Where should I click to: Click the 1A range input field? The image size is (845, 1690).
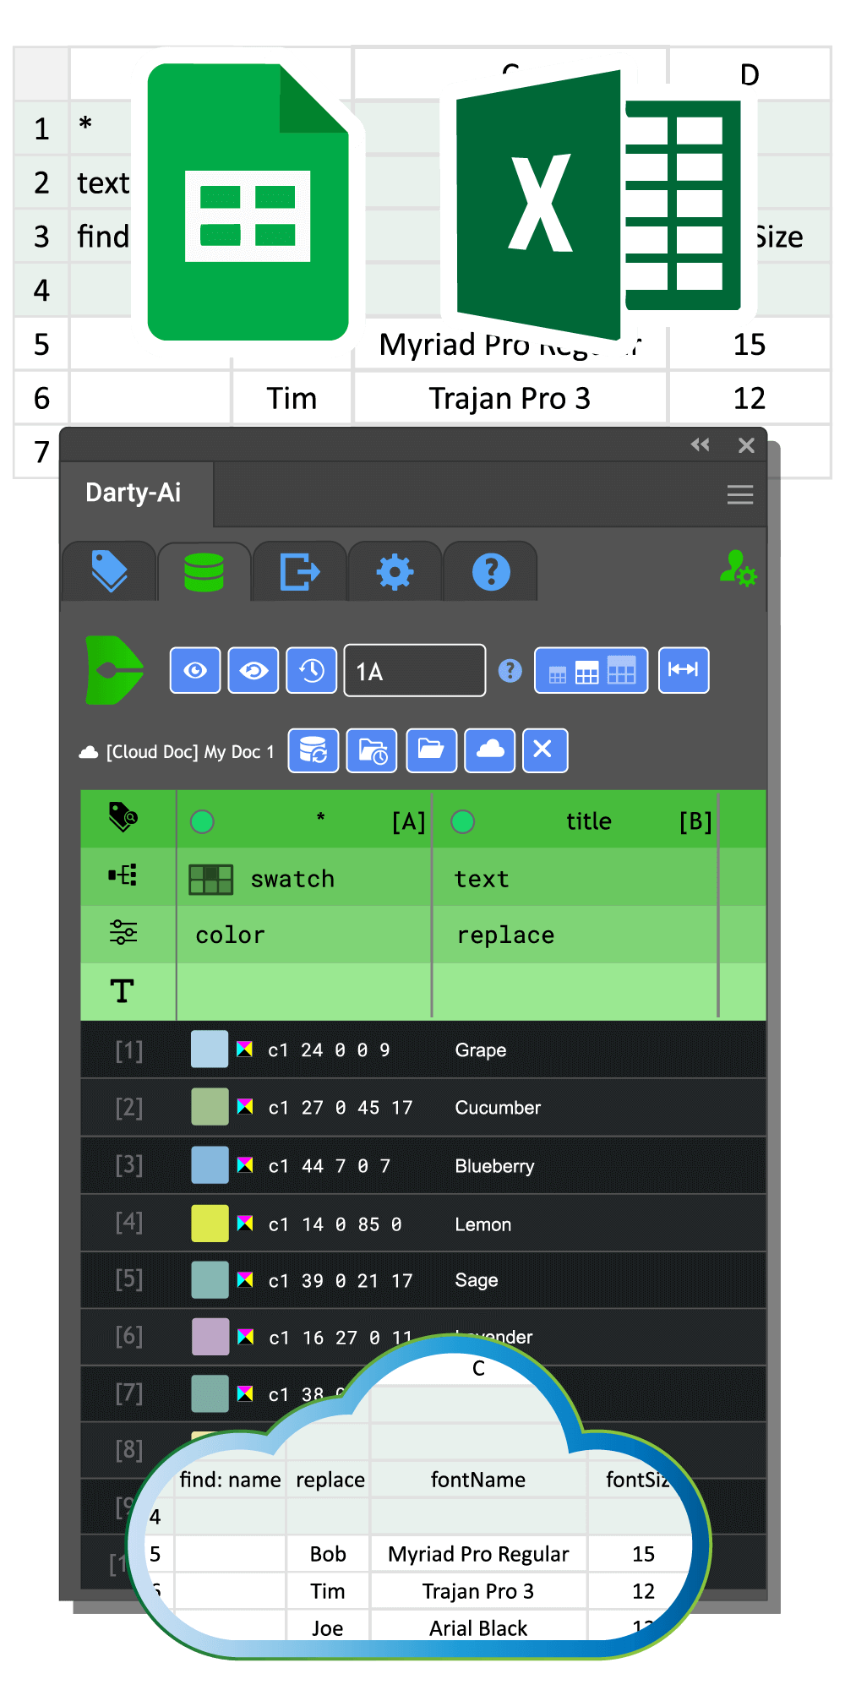pos(415,671)
